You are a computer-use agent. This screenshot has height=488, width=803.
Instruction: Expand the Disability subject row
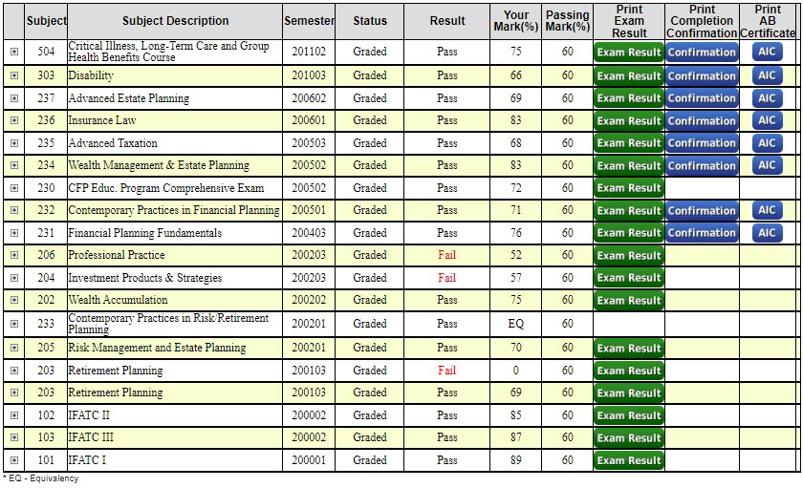[14, 76]
